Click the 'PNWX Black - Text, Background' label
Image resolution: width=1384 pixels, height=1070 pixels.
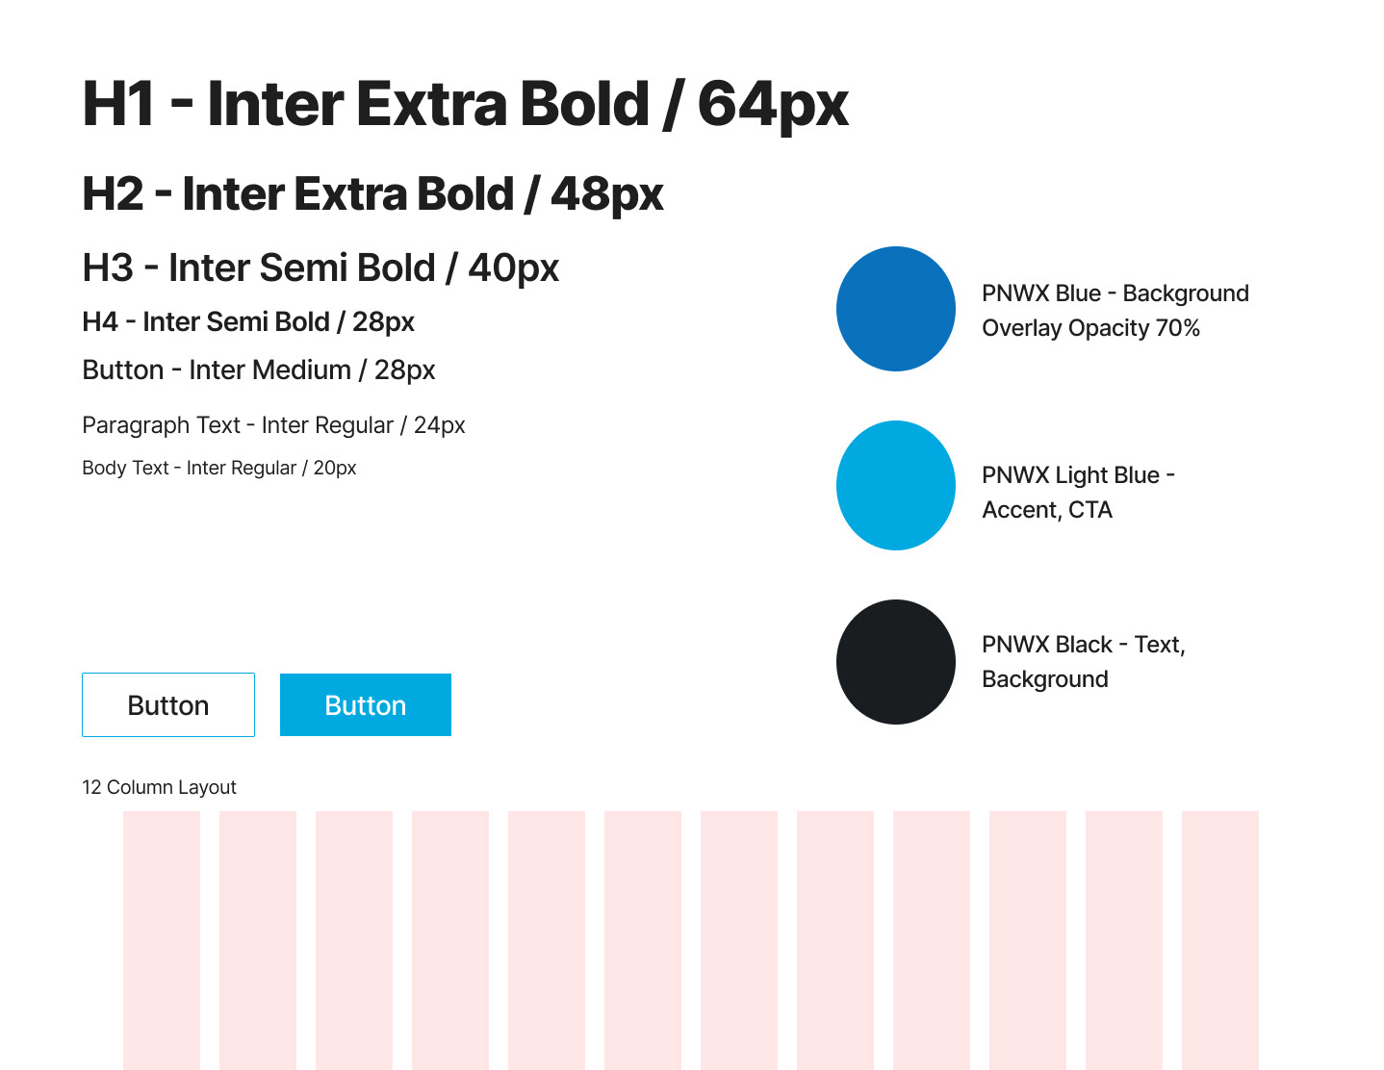[1083, 661]
